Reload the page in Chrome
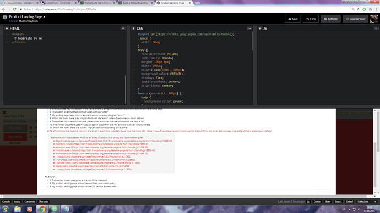380x213 pixels. pos(14,9)
